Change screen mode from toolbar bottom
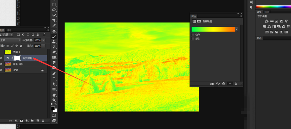Screen dimensions: 291x129 pos(54,121)
